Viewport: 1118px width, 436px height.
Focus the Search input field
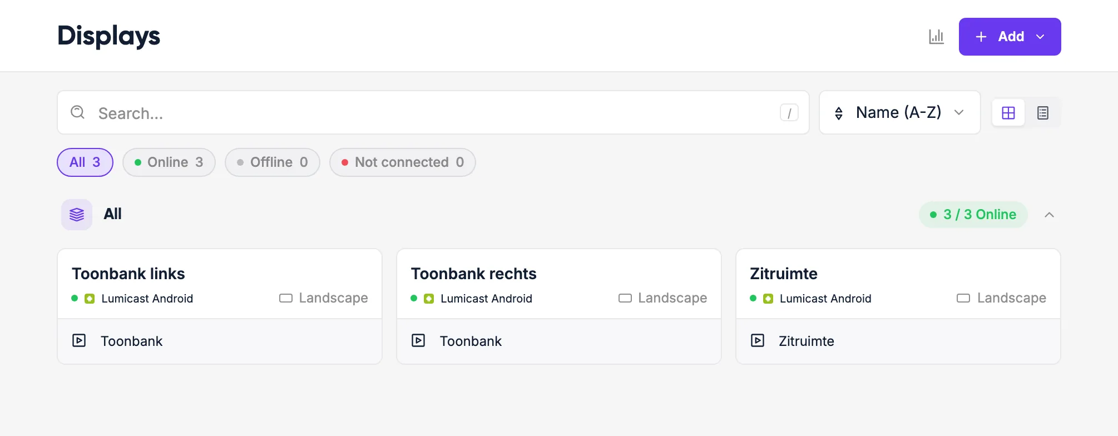coord(433,112)
